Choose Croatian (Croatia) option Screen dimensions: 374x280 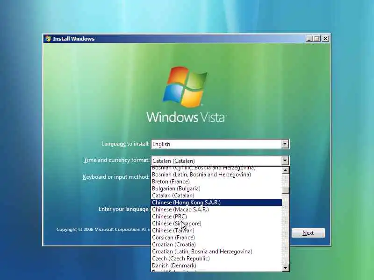click(x=216, y=245)
